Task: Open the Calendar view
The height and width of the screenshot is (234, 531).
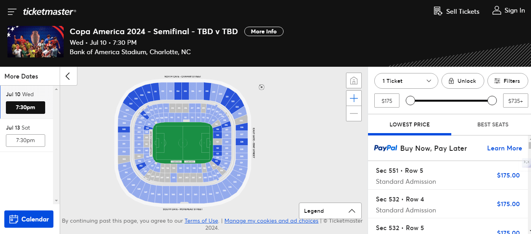Action: [x=29, y=219]
